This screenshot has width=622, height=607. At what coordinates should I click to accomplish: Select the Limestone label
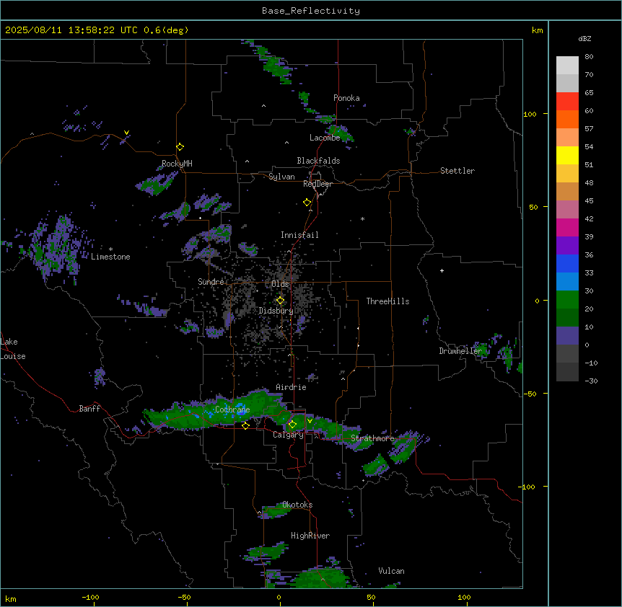pyautogui.click(x=110, y=257)
